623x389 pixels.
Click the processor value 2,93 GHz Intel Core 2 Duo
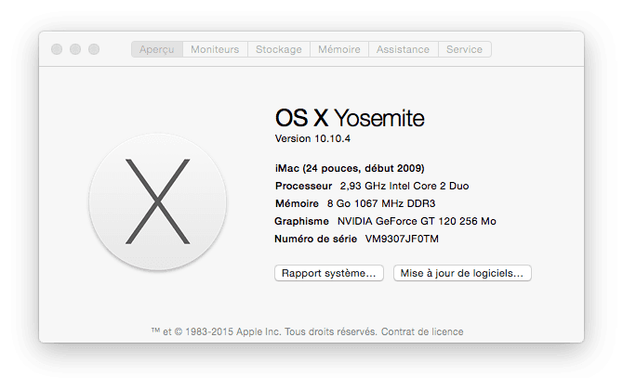click(404, 186)
